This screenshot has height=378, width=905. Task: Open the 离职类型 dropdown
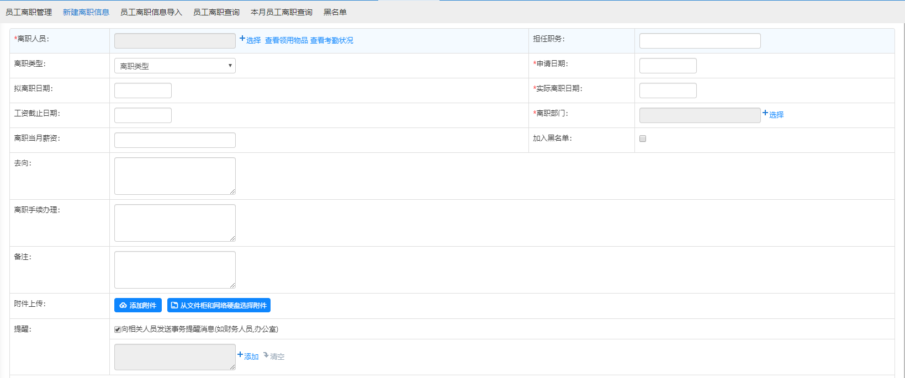174,66
